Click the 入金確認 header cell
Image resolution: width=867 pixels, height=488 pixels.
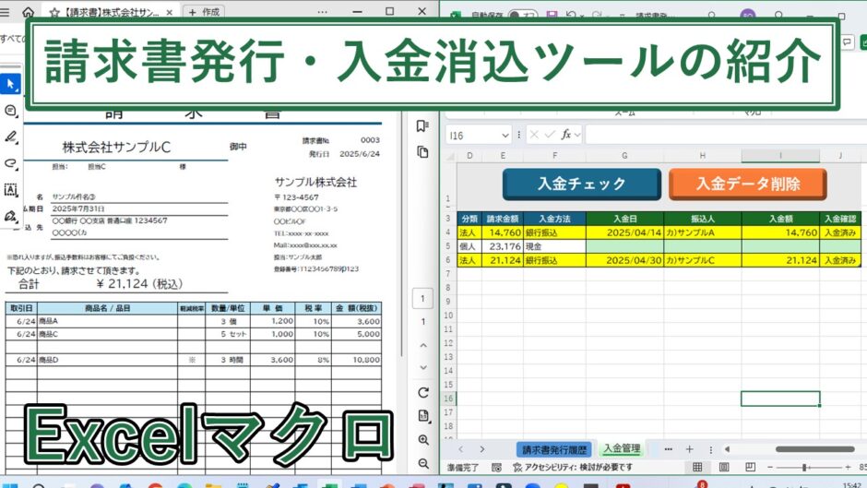click(x=840, y=220)
